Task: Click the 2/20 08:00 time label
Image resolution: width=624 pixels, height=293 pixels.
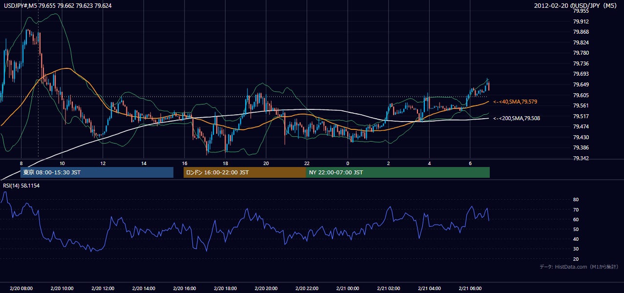Action: pos(21,289)
